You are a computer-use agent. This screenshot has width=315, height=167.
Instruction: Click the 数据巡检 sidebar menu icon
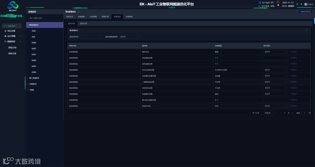6,42
